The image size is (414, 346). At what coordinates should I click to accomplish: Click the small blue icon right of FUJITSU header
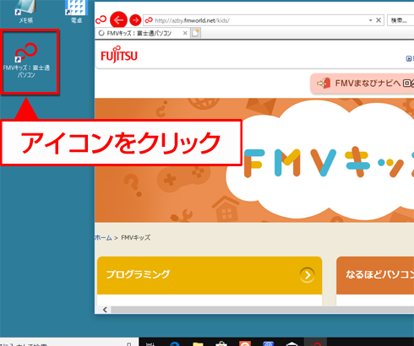pos(409,58)
